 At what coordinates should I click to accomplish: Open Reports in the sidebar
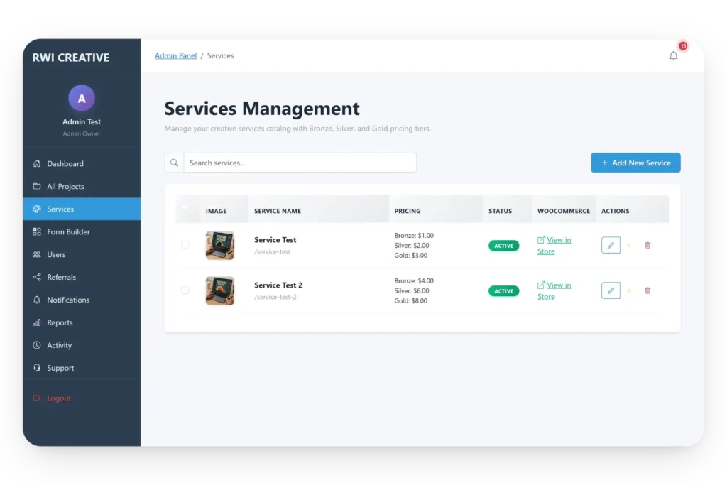point(60,323)
